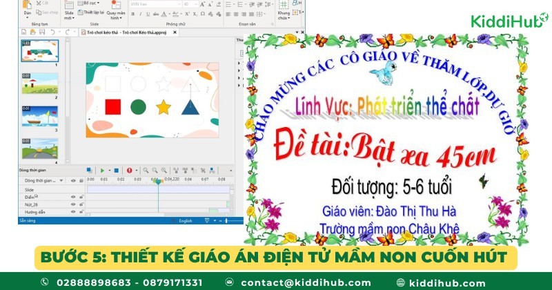The image size is (552, 290).
Task: Select slide 4 thumbnail with road
Action: click(40, 148)
